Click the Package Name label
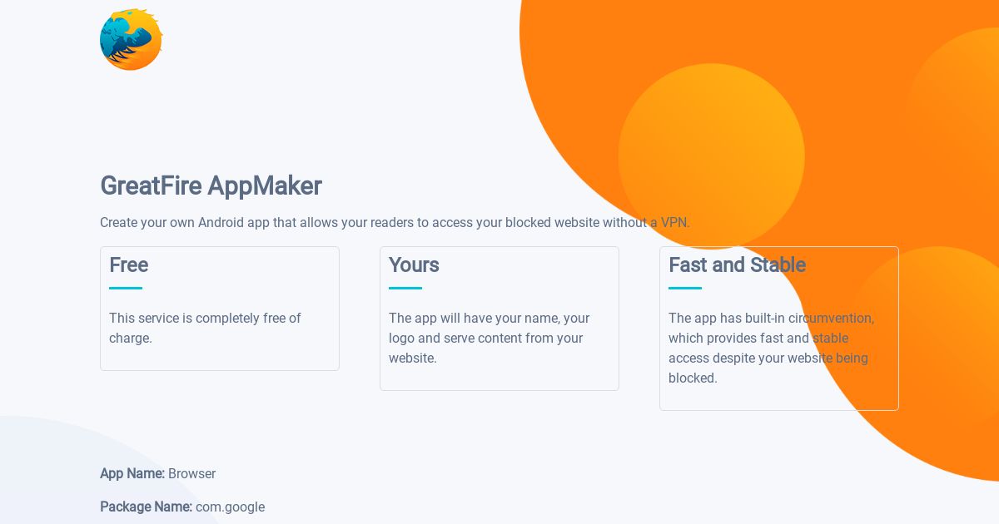 [146, 507]
